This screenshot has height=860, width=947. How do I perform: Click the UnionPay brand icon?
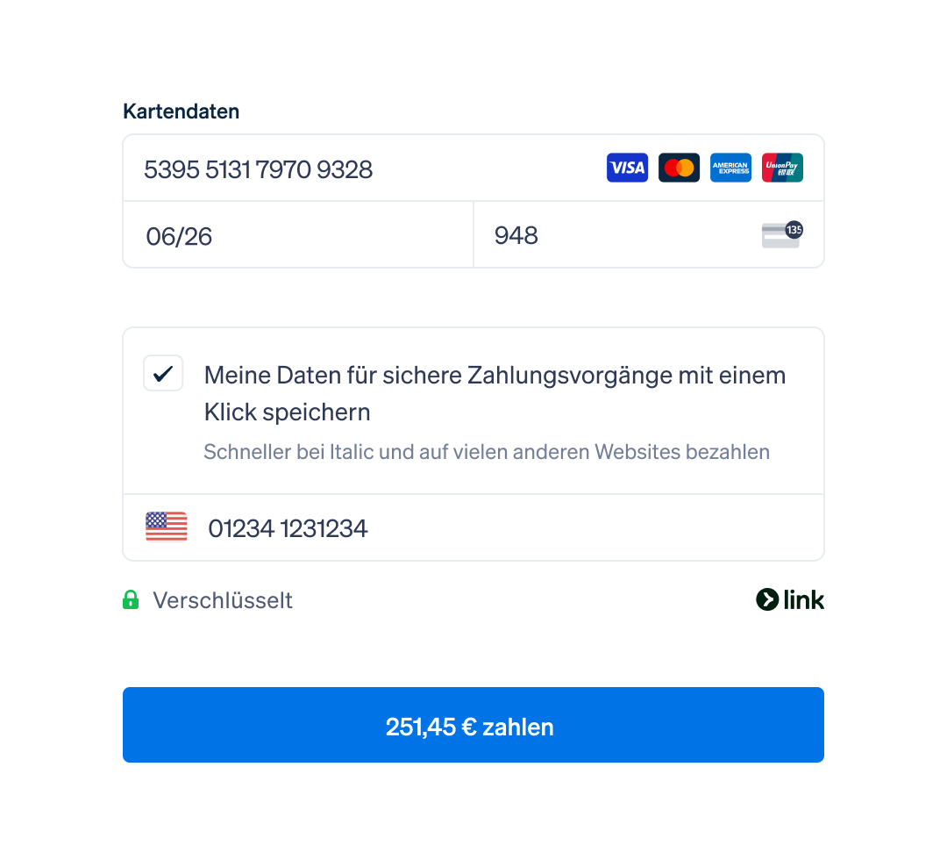coord(782,168)
